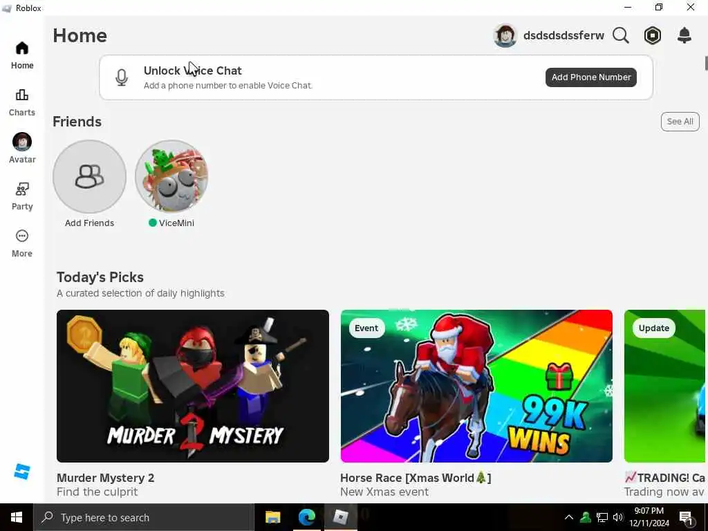
Task: Click the Friends section heading
Action: [x=77, y=122]
